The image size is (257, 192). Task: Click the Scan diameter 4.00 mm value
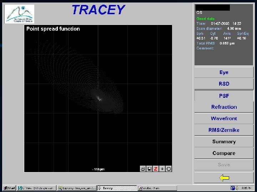tap(234, 28)
